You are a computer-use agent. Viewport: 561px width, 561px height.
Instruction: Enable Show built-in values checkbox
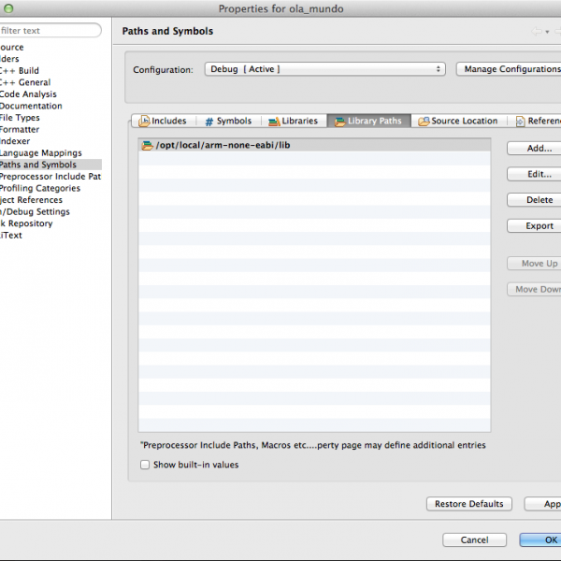145,465
